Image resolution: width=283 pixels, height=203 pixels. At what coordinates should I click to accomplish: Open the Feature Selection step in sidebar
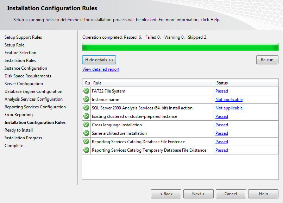tap(20, 53)
